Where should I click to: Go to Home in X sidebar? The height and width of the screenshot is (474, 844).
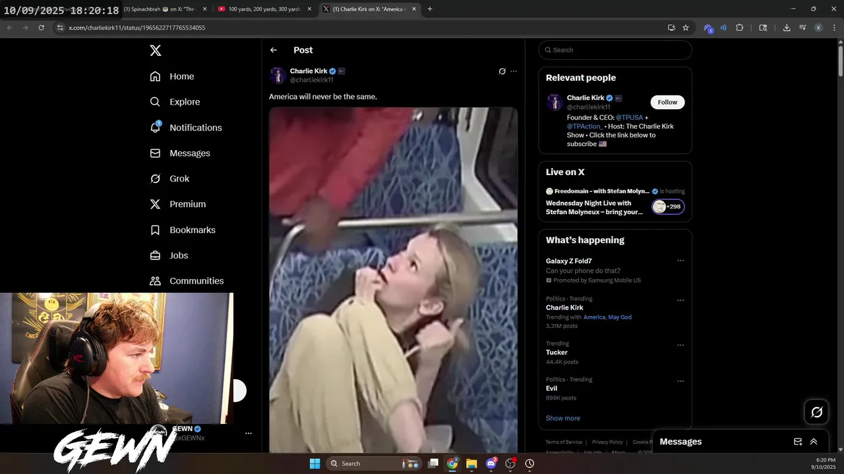click(172, 76)
